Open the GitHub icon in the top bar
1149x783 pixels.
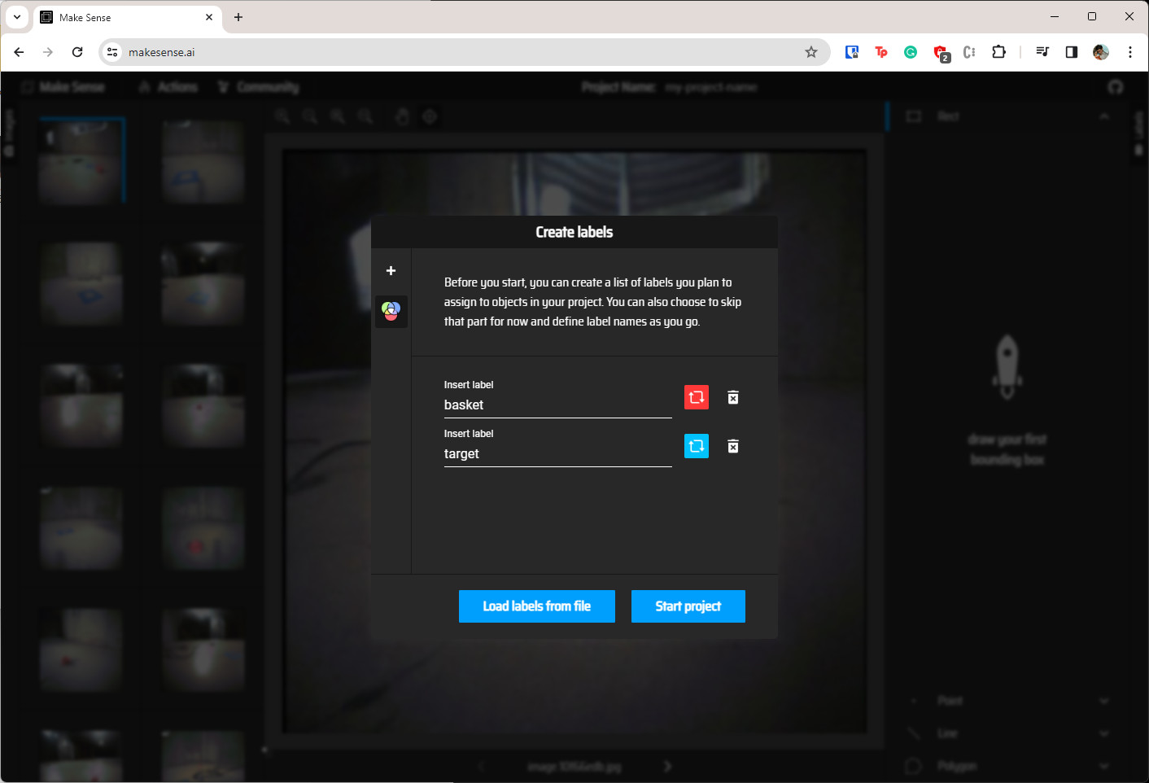point(1115,86)
